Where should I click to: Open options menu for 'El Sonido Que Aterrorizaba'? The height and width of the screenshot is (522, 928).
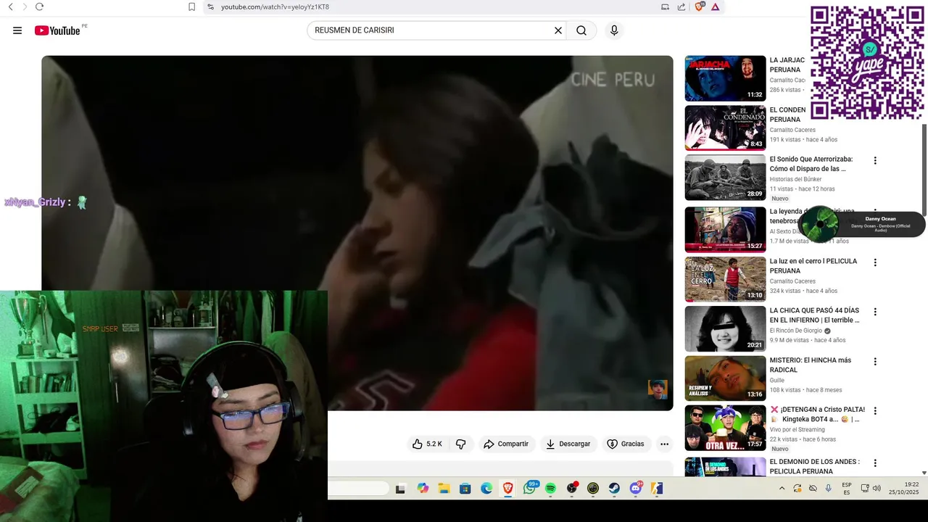(875, 161)
